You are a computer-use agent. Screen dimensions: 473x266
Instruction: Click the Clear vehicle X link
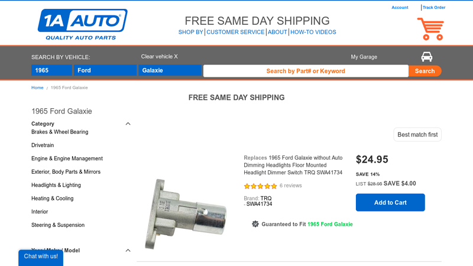click(159, 57)
